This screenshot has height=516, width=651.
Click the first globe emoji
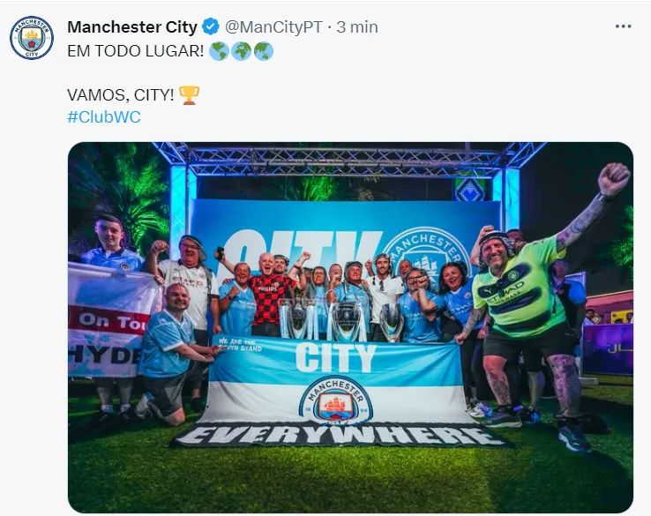pos(219,51)
